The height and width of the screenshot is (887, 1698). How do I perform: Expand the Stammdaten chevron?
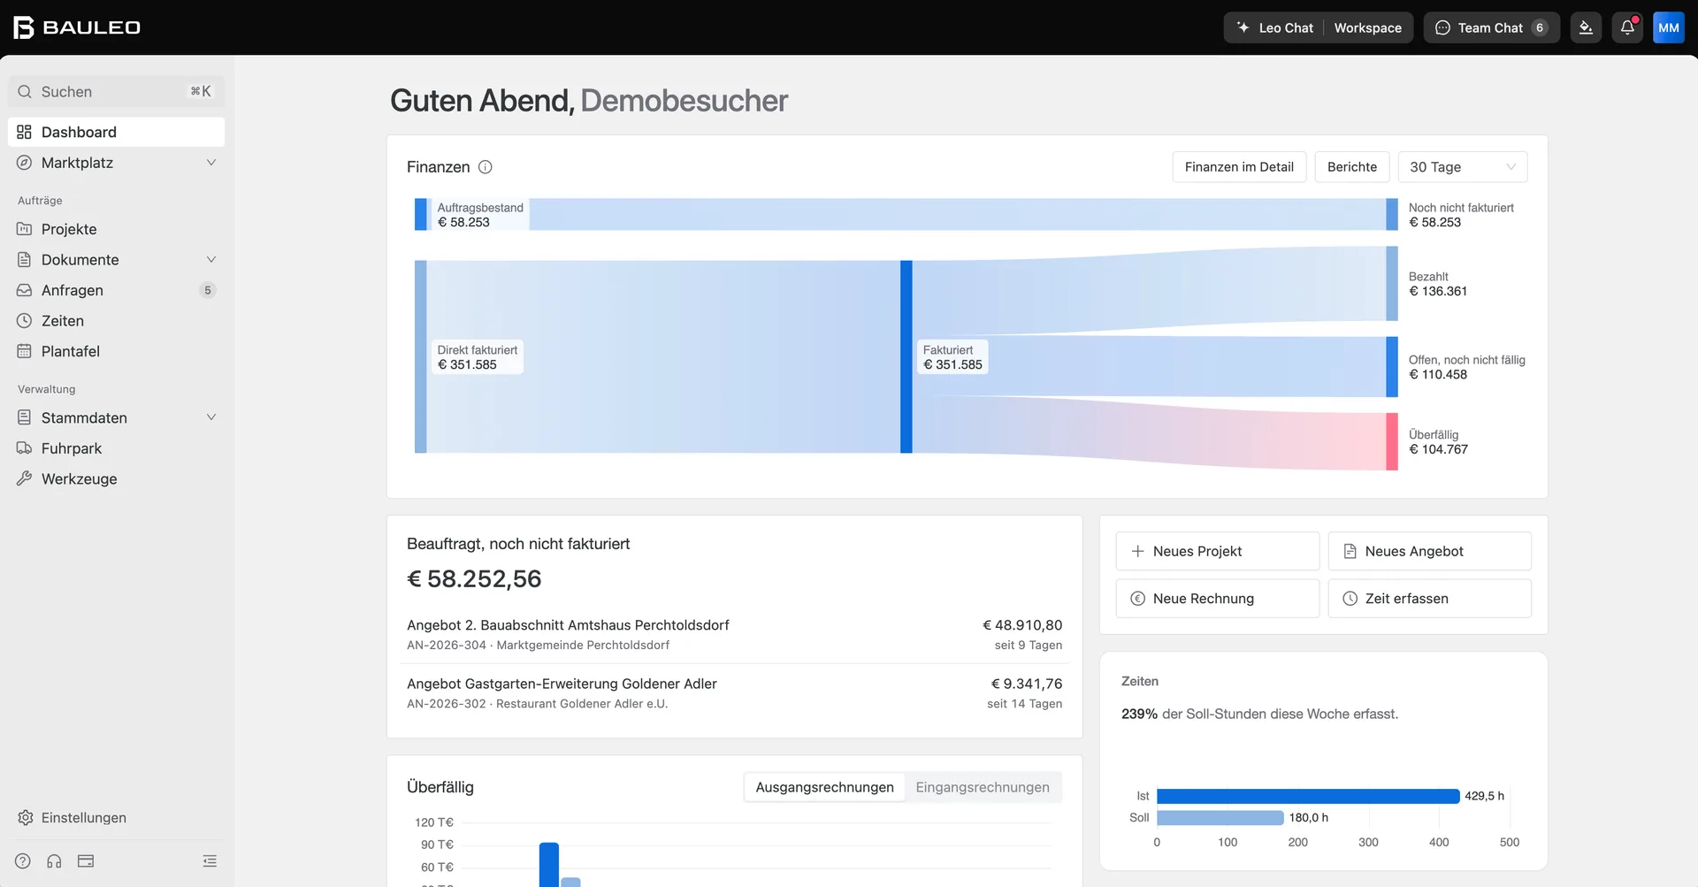pos(211,417)
